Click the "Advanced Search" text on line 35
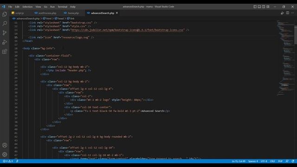The image size is (297, 167). pos(153,111)
